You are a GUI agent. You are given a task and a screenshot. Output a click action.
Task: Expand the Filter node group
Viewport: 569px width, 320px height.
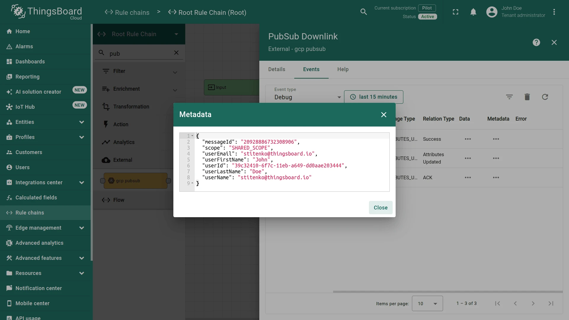pos(139,71)
